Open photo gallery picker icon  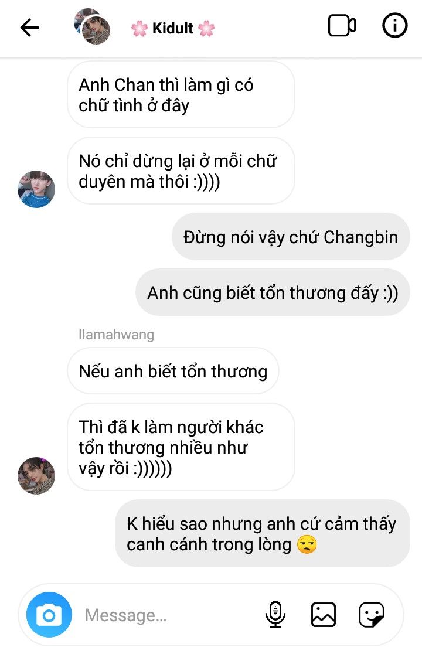[x=323, y=615]
